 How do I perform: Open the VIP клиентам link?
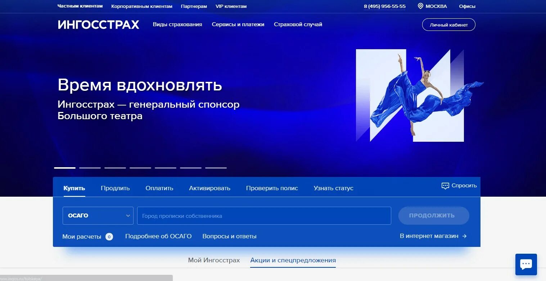[231, 6]
